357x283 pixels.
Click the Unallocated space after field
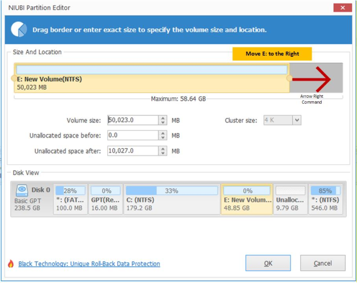[133, 151]
